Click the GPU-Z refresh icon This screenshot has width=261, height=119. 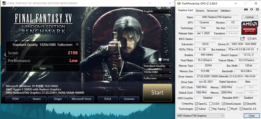(x=252, y=9)
